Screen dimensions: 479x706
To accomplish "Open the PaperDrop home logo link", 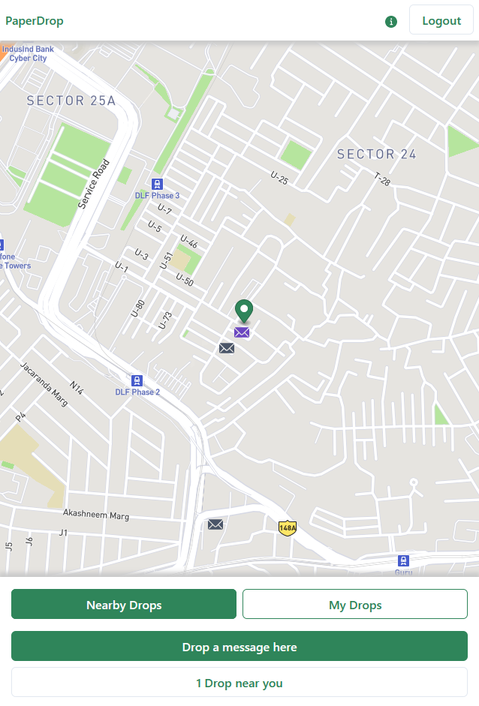I will point(35,21).
